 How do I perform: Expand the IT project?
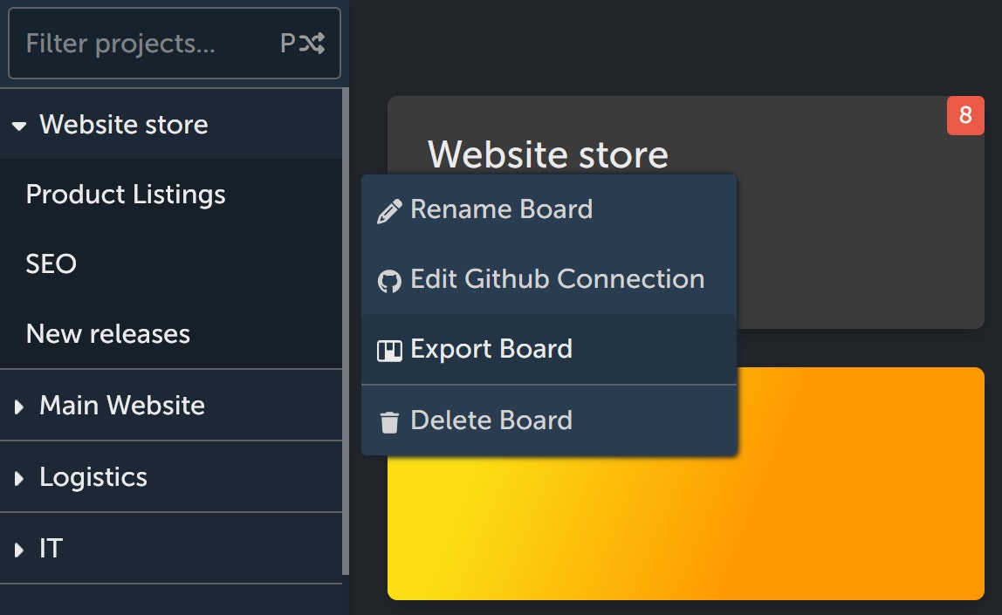click(19, 550)
